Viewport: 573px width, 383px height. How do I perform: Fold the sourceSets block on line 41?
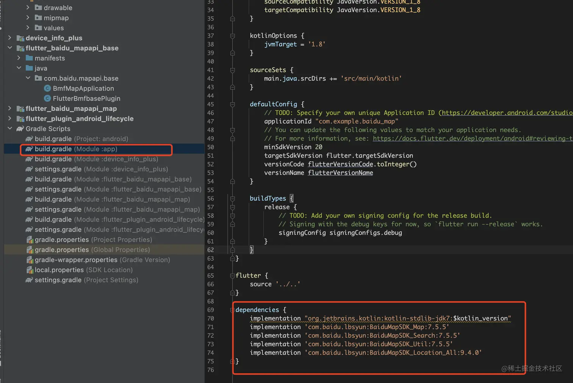coord(232,70)
